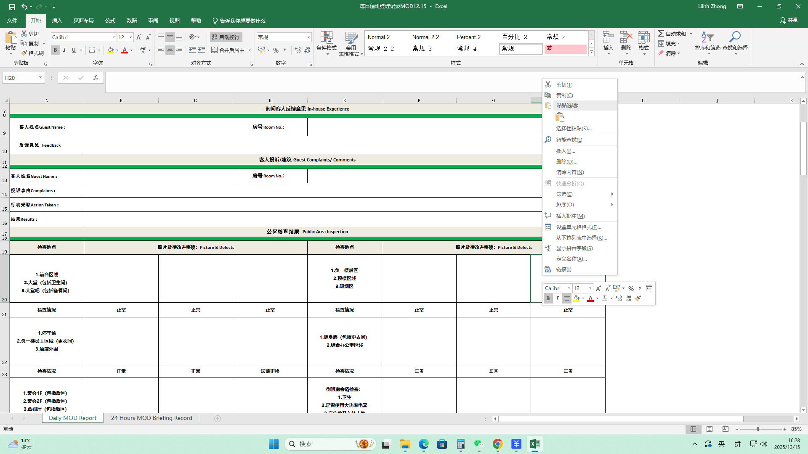Expand the number format 常规 dropdown

click(308, 37)
